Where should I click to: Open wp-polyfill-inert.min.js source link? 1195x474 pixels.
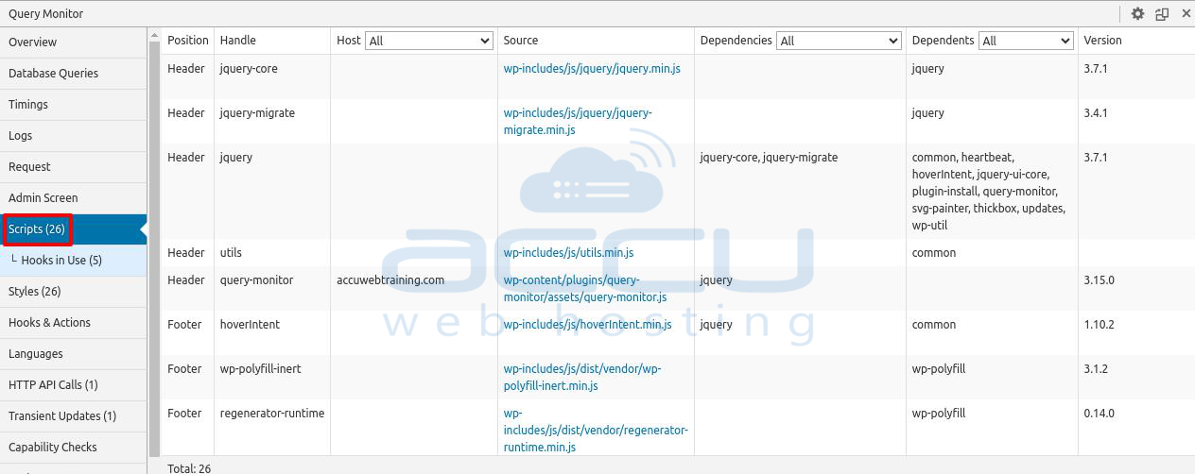tap(582, 378)
